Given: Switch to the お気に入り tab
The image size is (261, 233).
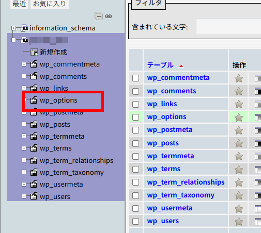Looking at the screenshot, I should point(50,4).
